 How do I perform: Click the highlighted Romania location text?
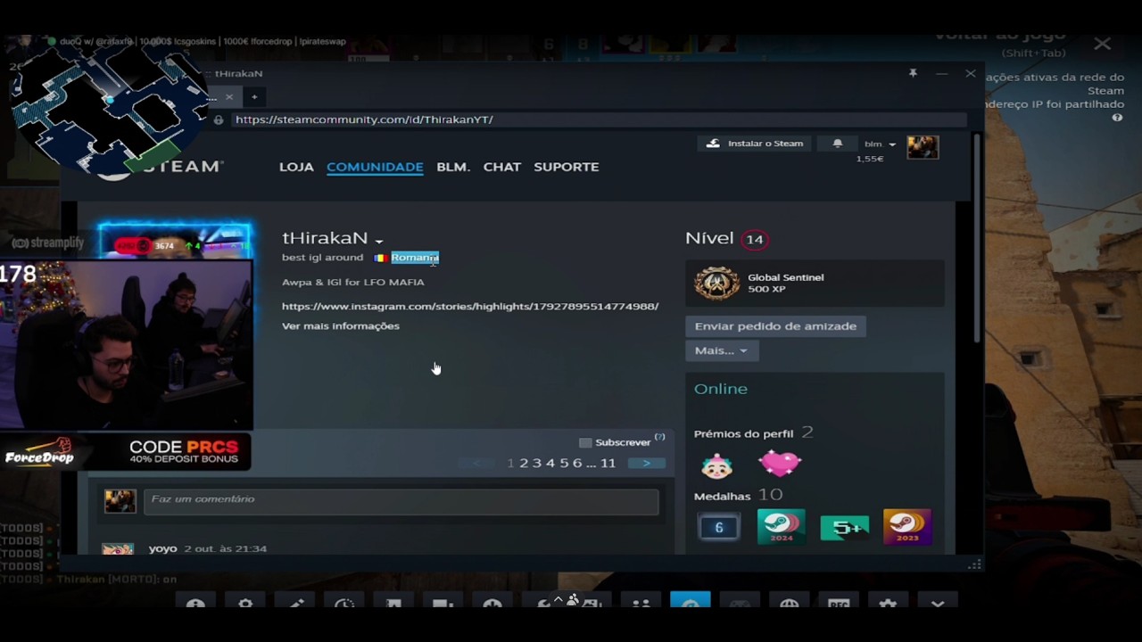tap(415, 258)
